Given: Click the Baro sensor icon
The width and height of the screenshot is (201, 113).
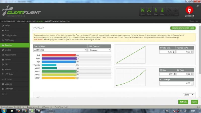Looking at the screenshot, I should point(162,11).
